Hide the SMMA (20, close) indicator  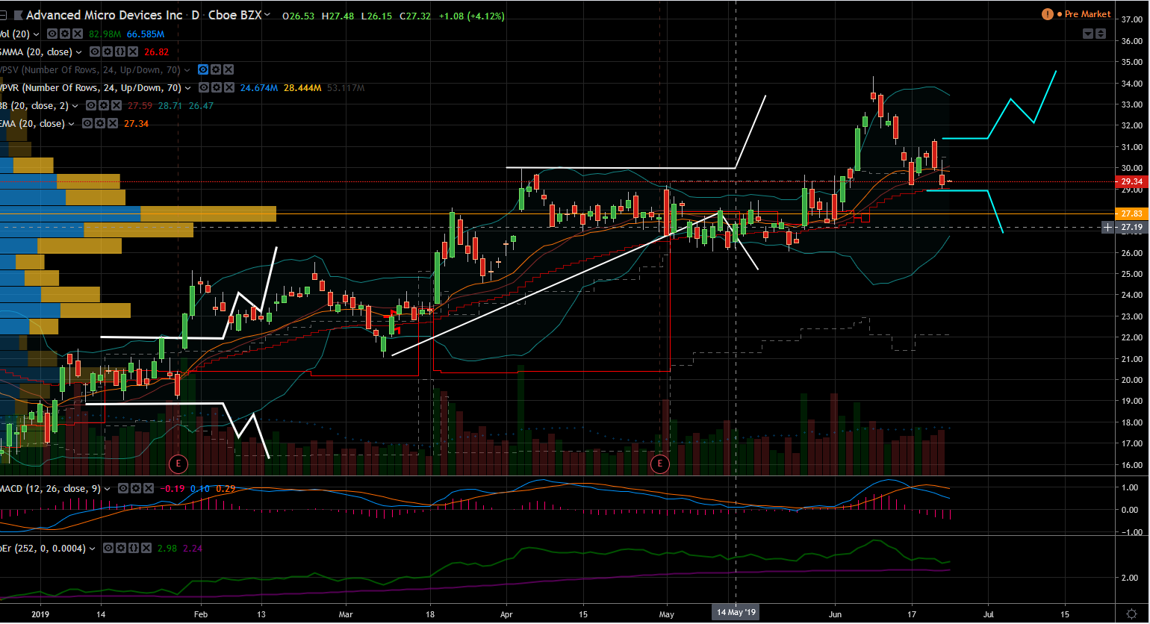(x=96, y=52)
